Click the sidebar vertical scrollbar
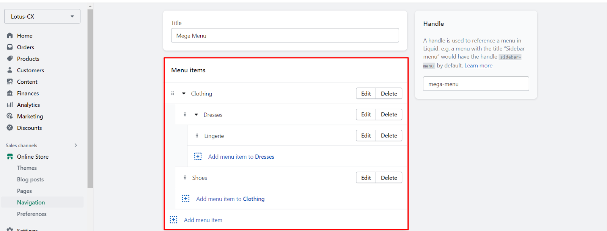The width and height of the screenshot is (607, 231). click(x=90, y=98)
